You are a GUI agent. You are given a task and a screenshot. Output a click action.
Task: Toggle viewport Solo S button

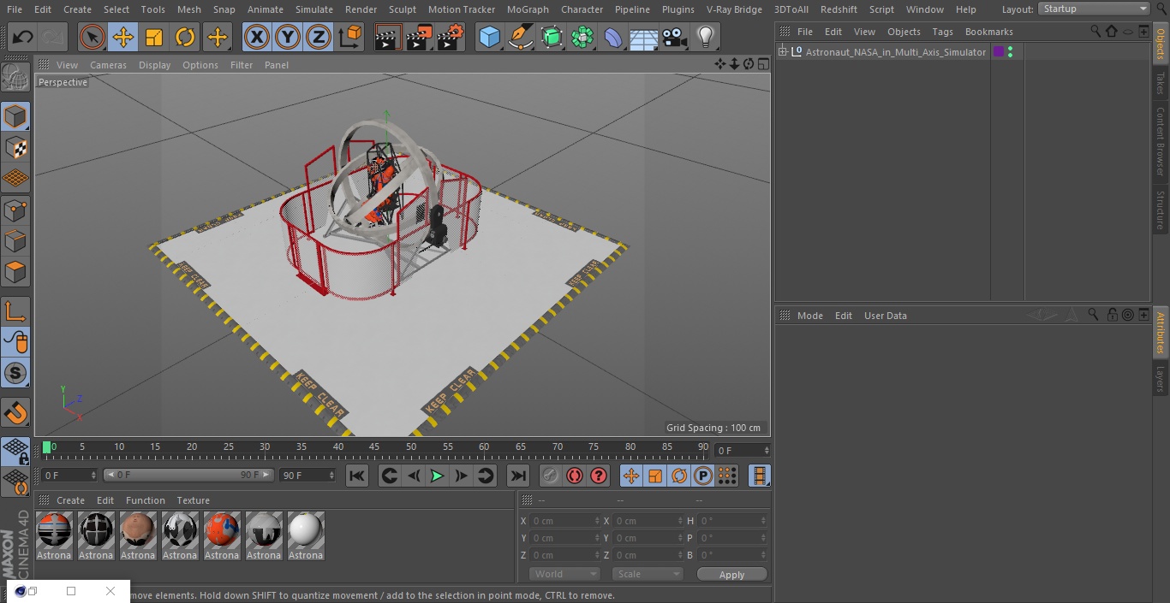pos(15,373)
